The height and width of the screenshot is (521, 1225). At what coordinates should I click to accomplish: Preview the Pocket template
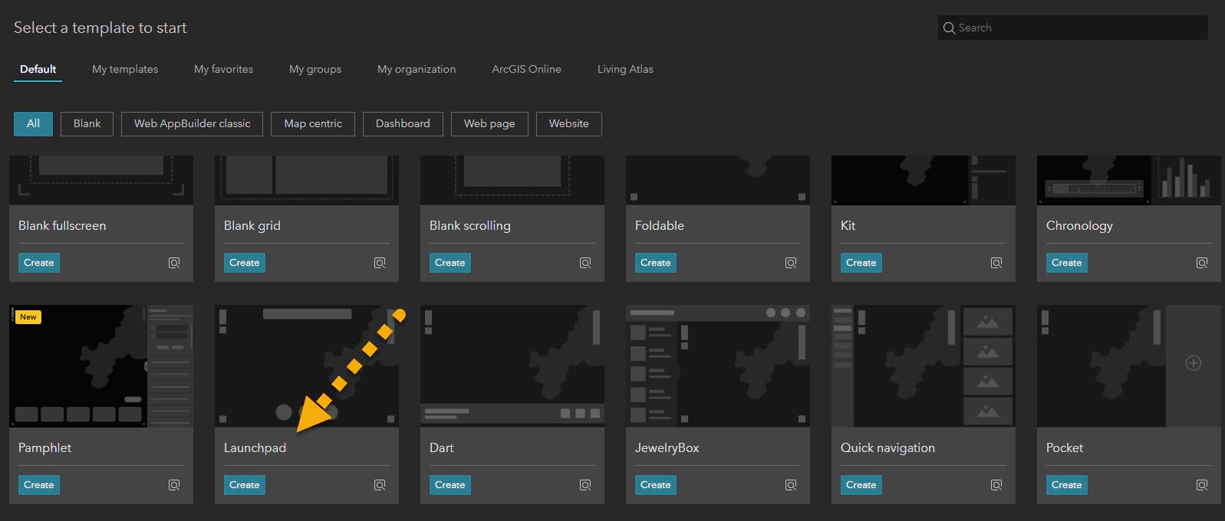coord(1202,485)
